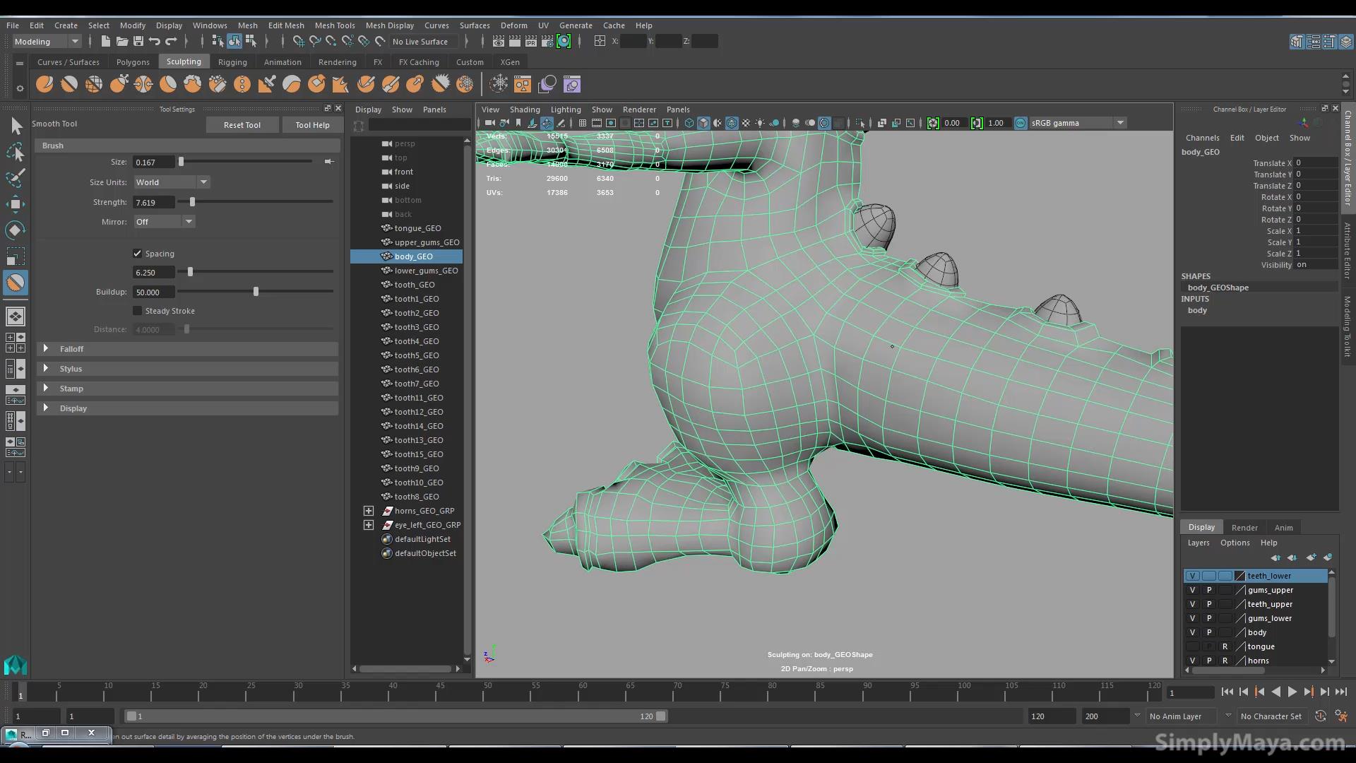
Task: Toggle the Spacing checkbox
Action: [138, 254]
